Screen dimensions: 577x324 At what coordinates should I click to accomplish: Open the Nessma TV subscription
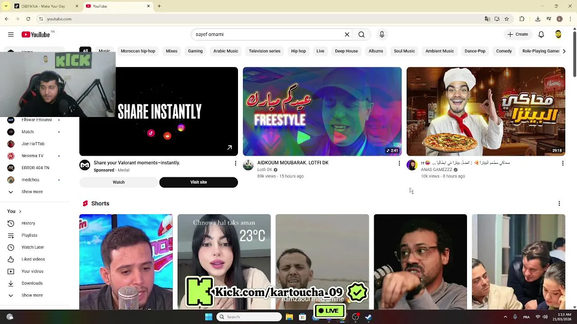32,156
